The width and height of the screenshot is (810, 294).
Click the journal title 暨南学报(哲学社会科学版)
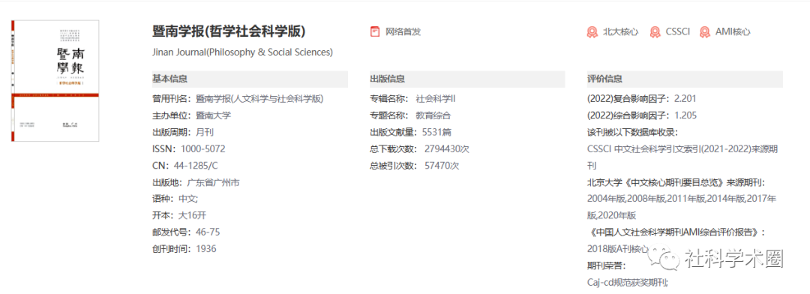click(x=229, y=31)
